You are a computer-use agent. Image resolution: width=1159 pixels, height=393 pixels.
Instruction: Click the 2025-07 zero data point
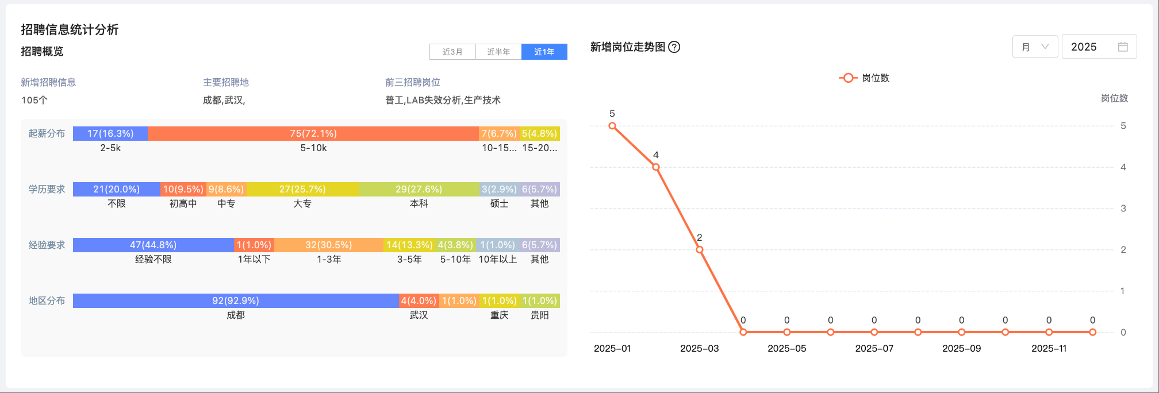pos(874,332)
